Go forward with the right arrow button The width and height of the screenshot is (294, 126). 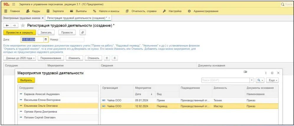14,26
